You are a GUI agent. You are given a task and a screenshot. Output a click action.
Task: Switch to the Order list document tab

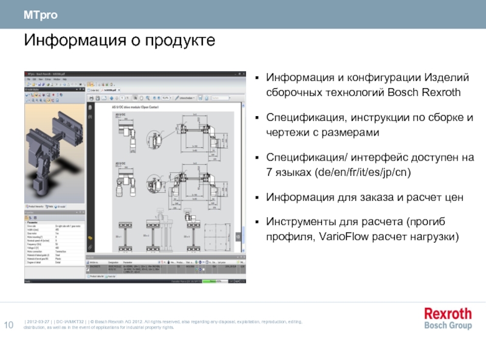[x=94, y=90]
